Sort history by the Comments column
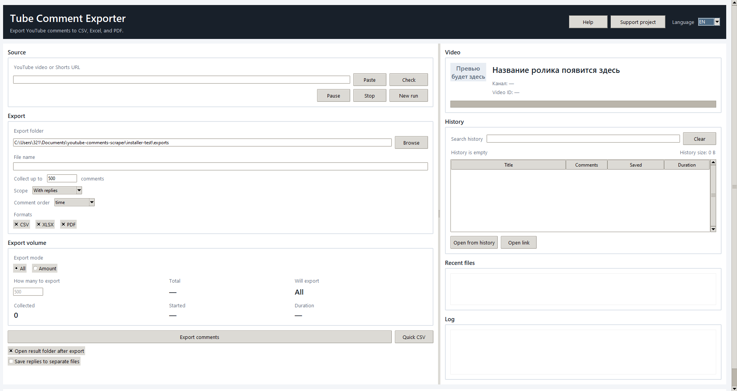737x391 pixels. (586, 165)
